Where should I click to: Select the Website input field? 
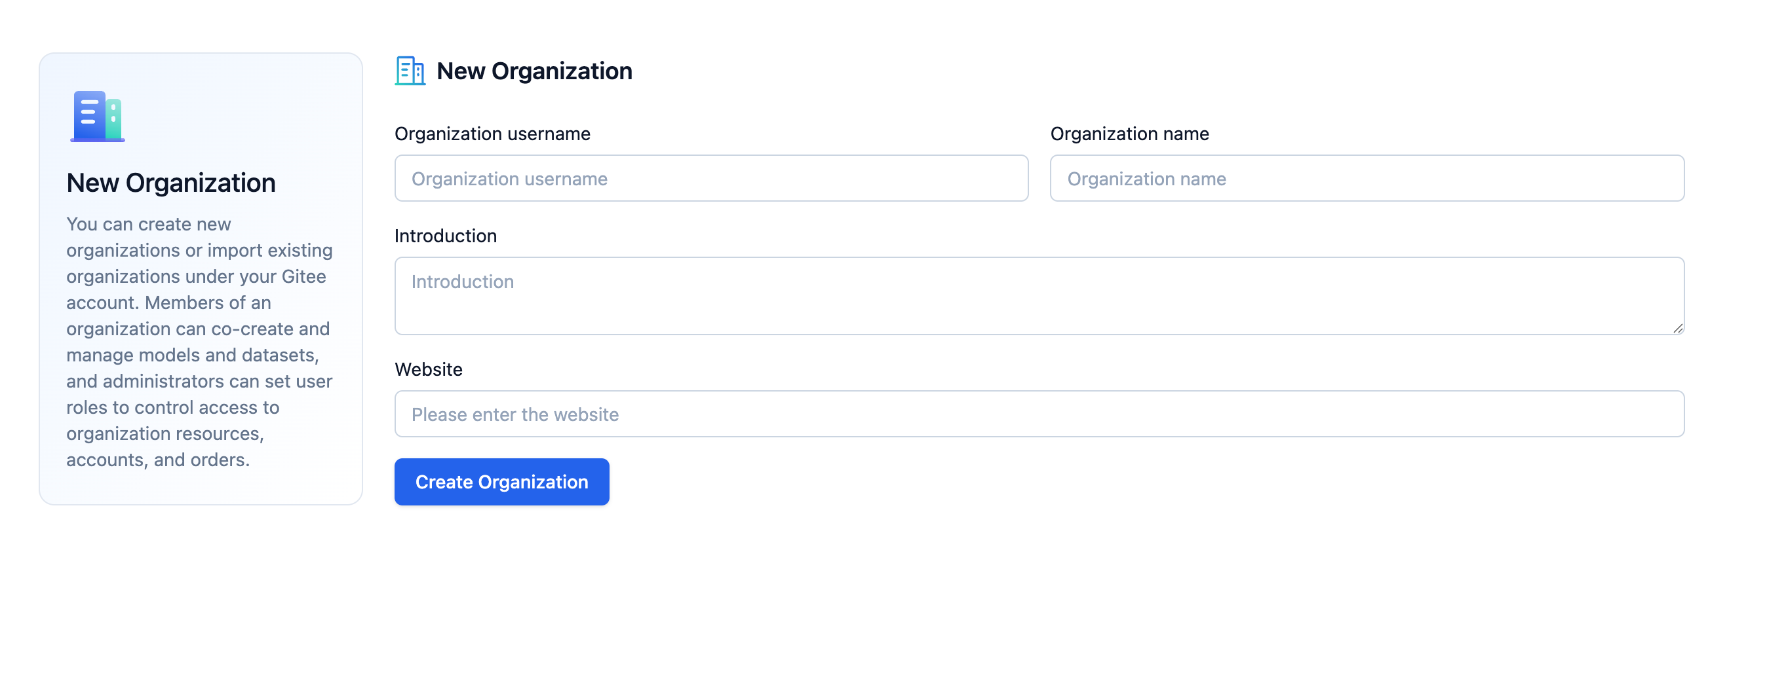click(1039, 414)
